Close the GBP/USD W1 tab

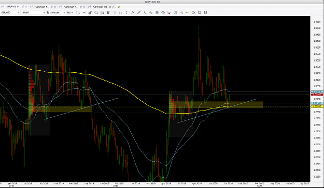point(113,7)
